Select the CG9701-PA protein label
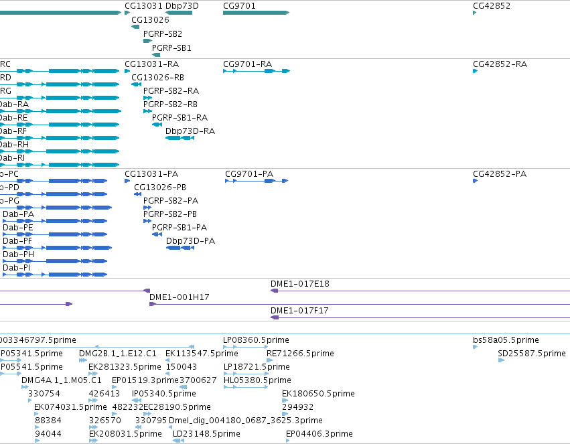This screenshot has height=444, width=570. click(x=249, y=173)
